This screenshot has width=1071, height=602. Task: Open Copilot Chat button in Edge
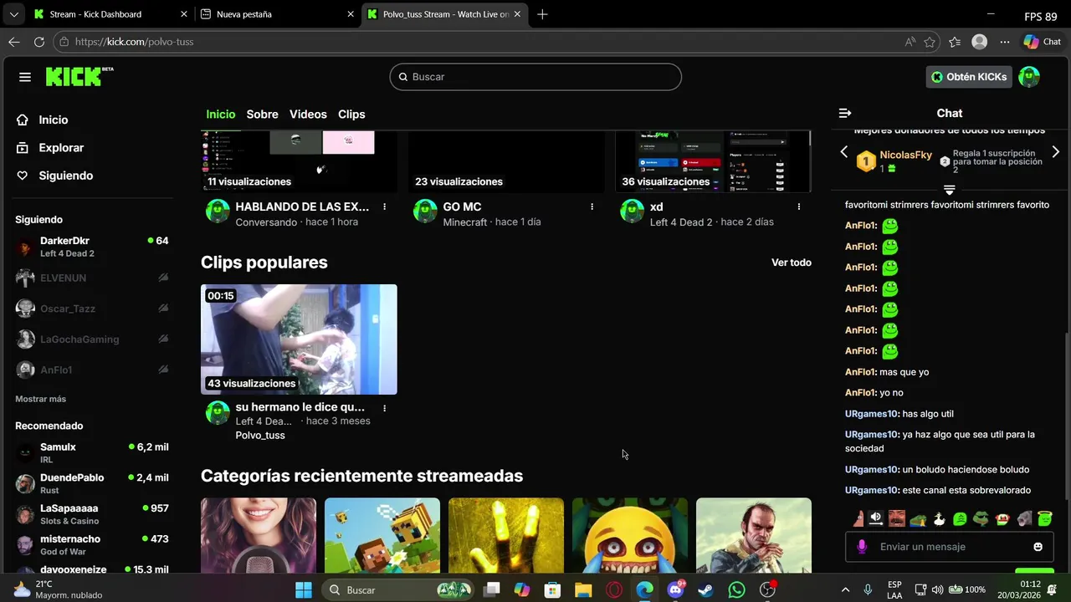(1043, 42)
